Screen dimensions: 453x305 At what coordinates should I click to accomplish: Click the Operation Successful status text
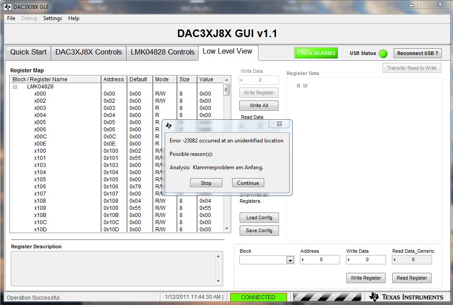pyautogui.click(x=33, y=297)
